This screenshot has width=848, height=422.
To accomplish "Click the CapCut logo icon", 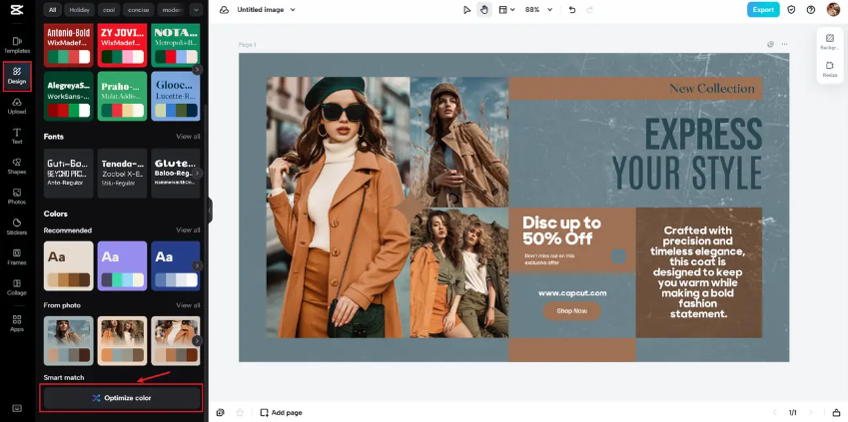I will click(17, 10).
